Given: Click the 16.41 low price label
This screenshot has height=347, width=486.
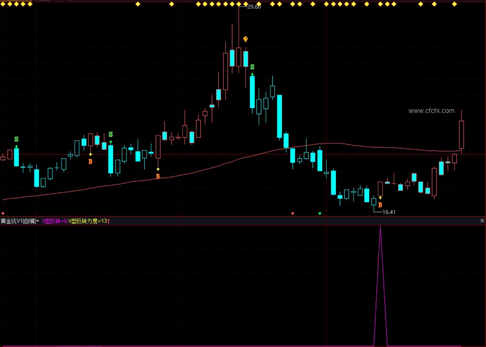Looking at the screenshot, I should 389,212.
